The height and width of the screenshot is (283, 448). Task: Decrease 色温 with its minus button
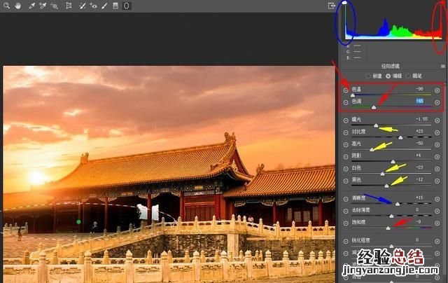click(346, 90)
